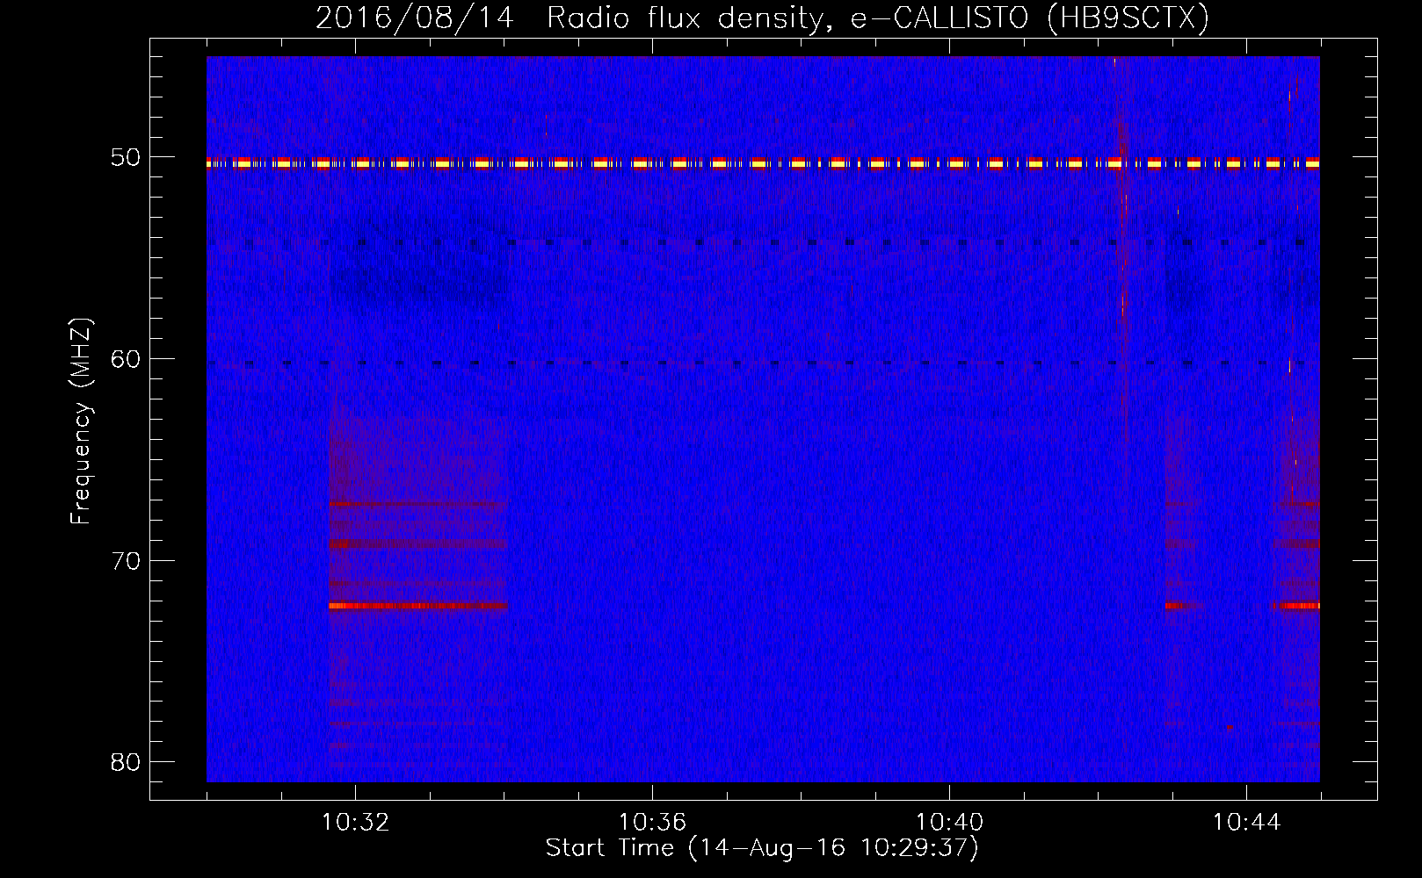Click the bright red band near 72 MHz at 10:32

[417, 606]
